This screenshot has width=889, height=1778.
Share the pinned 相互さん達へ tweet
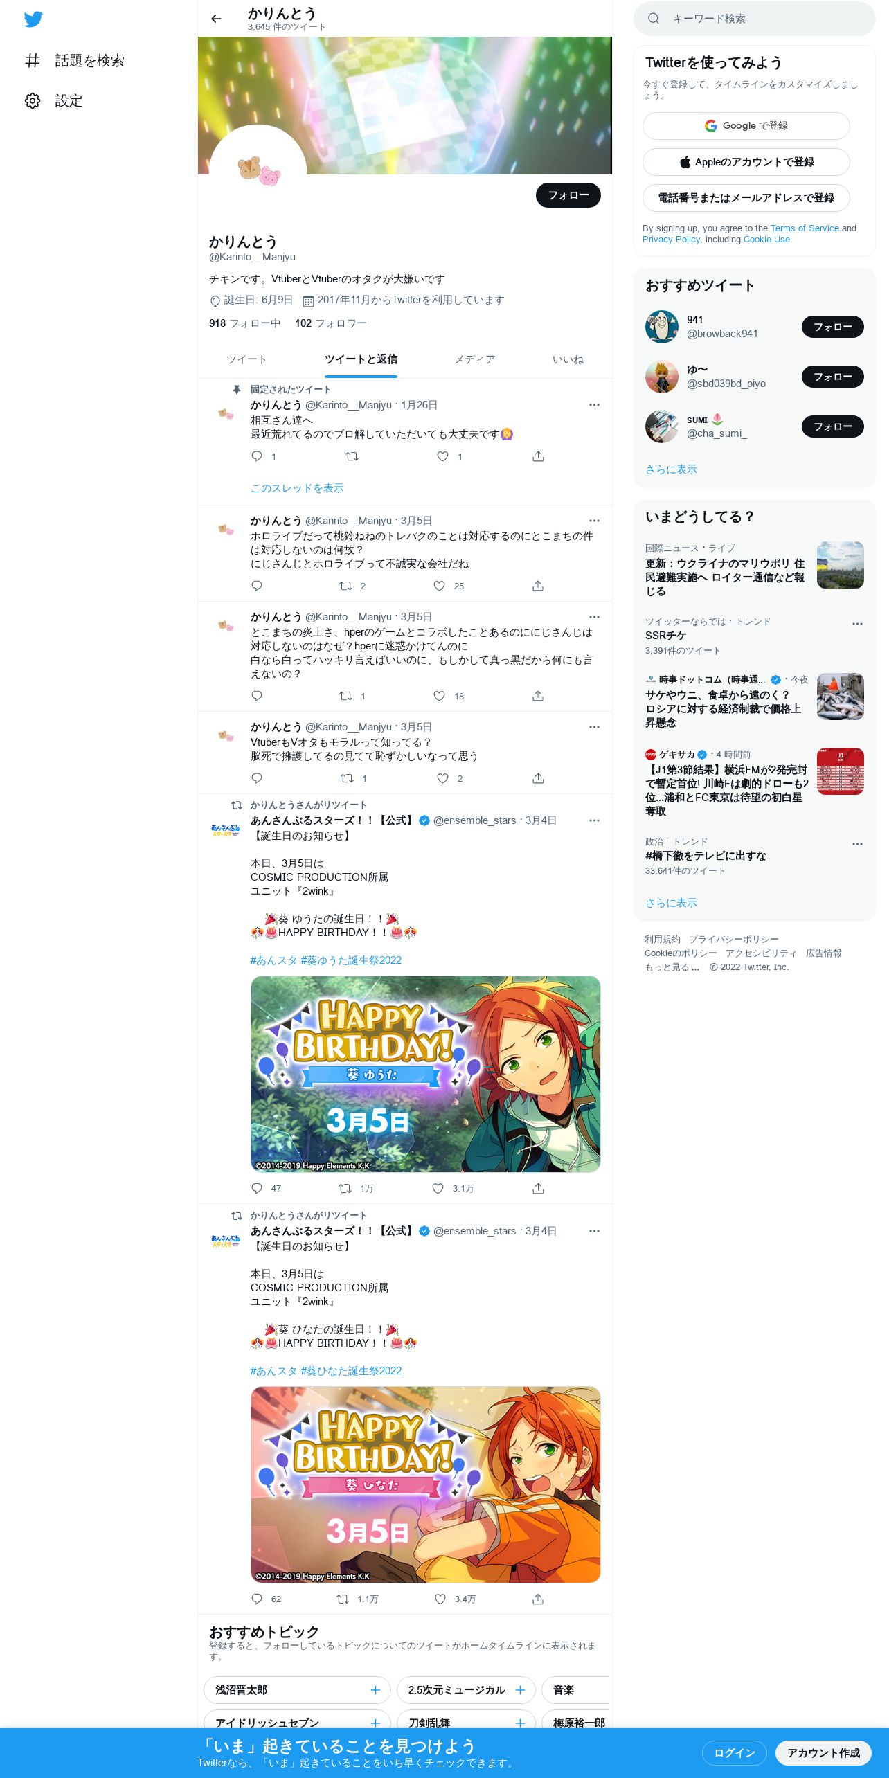538,456
